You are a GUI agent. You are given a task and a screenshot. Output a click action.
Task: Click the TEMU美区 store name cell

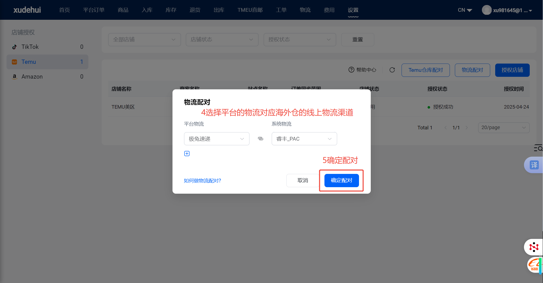pos(123,107)
